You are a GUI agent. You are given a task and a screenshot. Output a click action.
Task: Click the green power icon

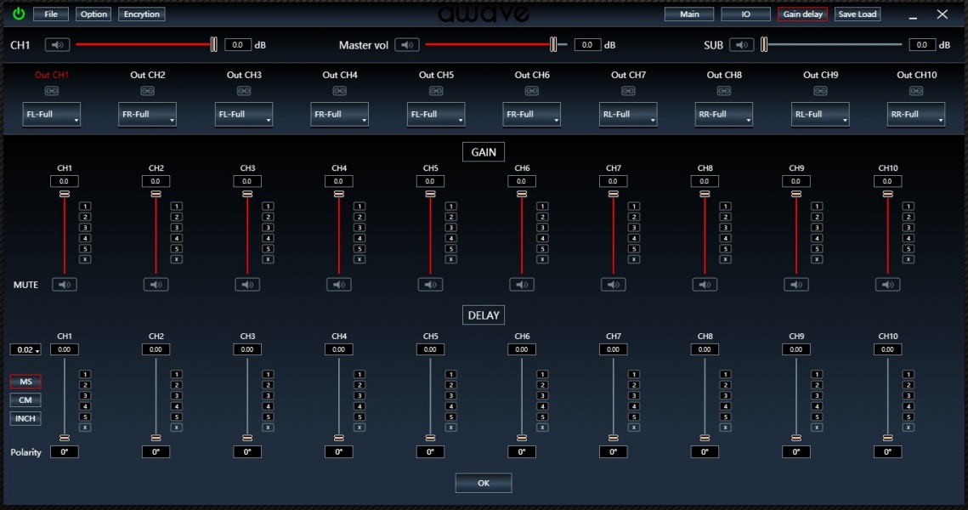pyautogui.click(x=19, y=14)
